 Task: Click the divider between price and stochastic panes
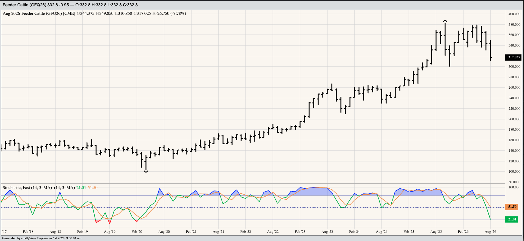253,183
